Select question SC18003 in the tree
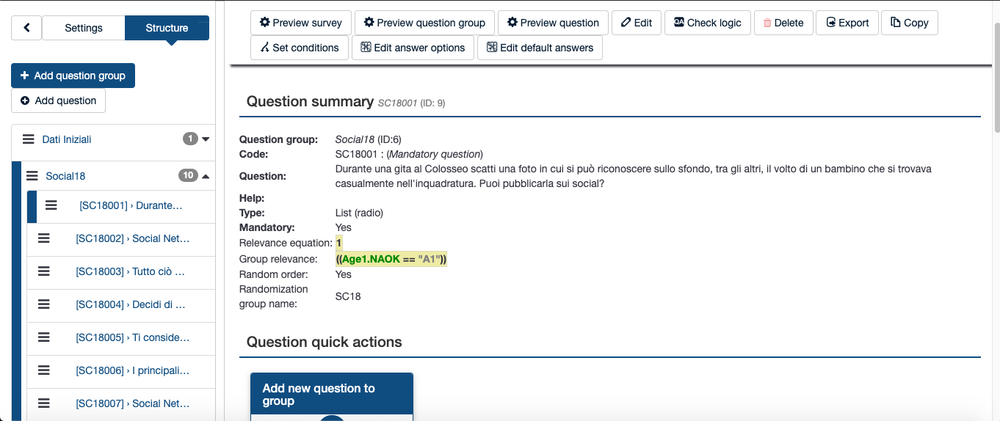Viewport: 1000px width, 421px height. click(x=130, y=271)
